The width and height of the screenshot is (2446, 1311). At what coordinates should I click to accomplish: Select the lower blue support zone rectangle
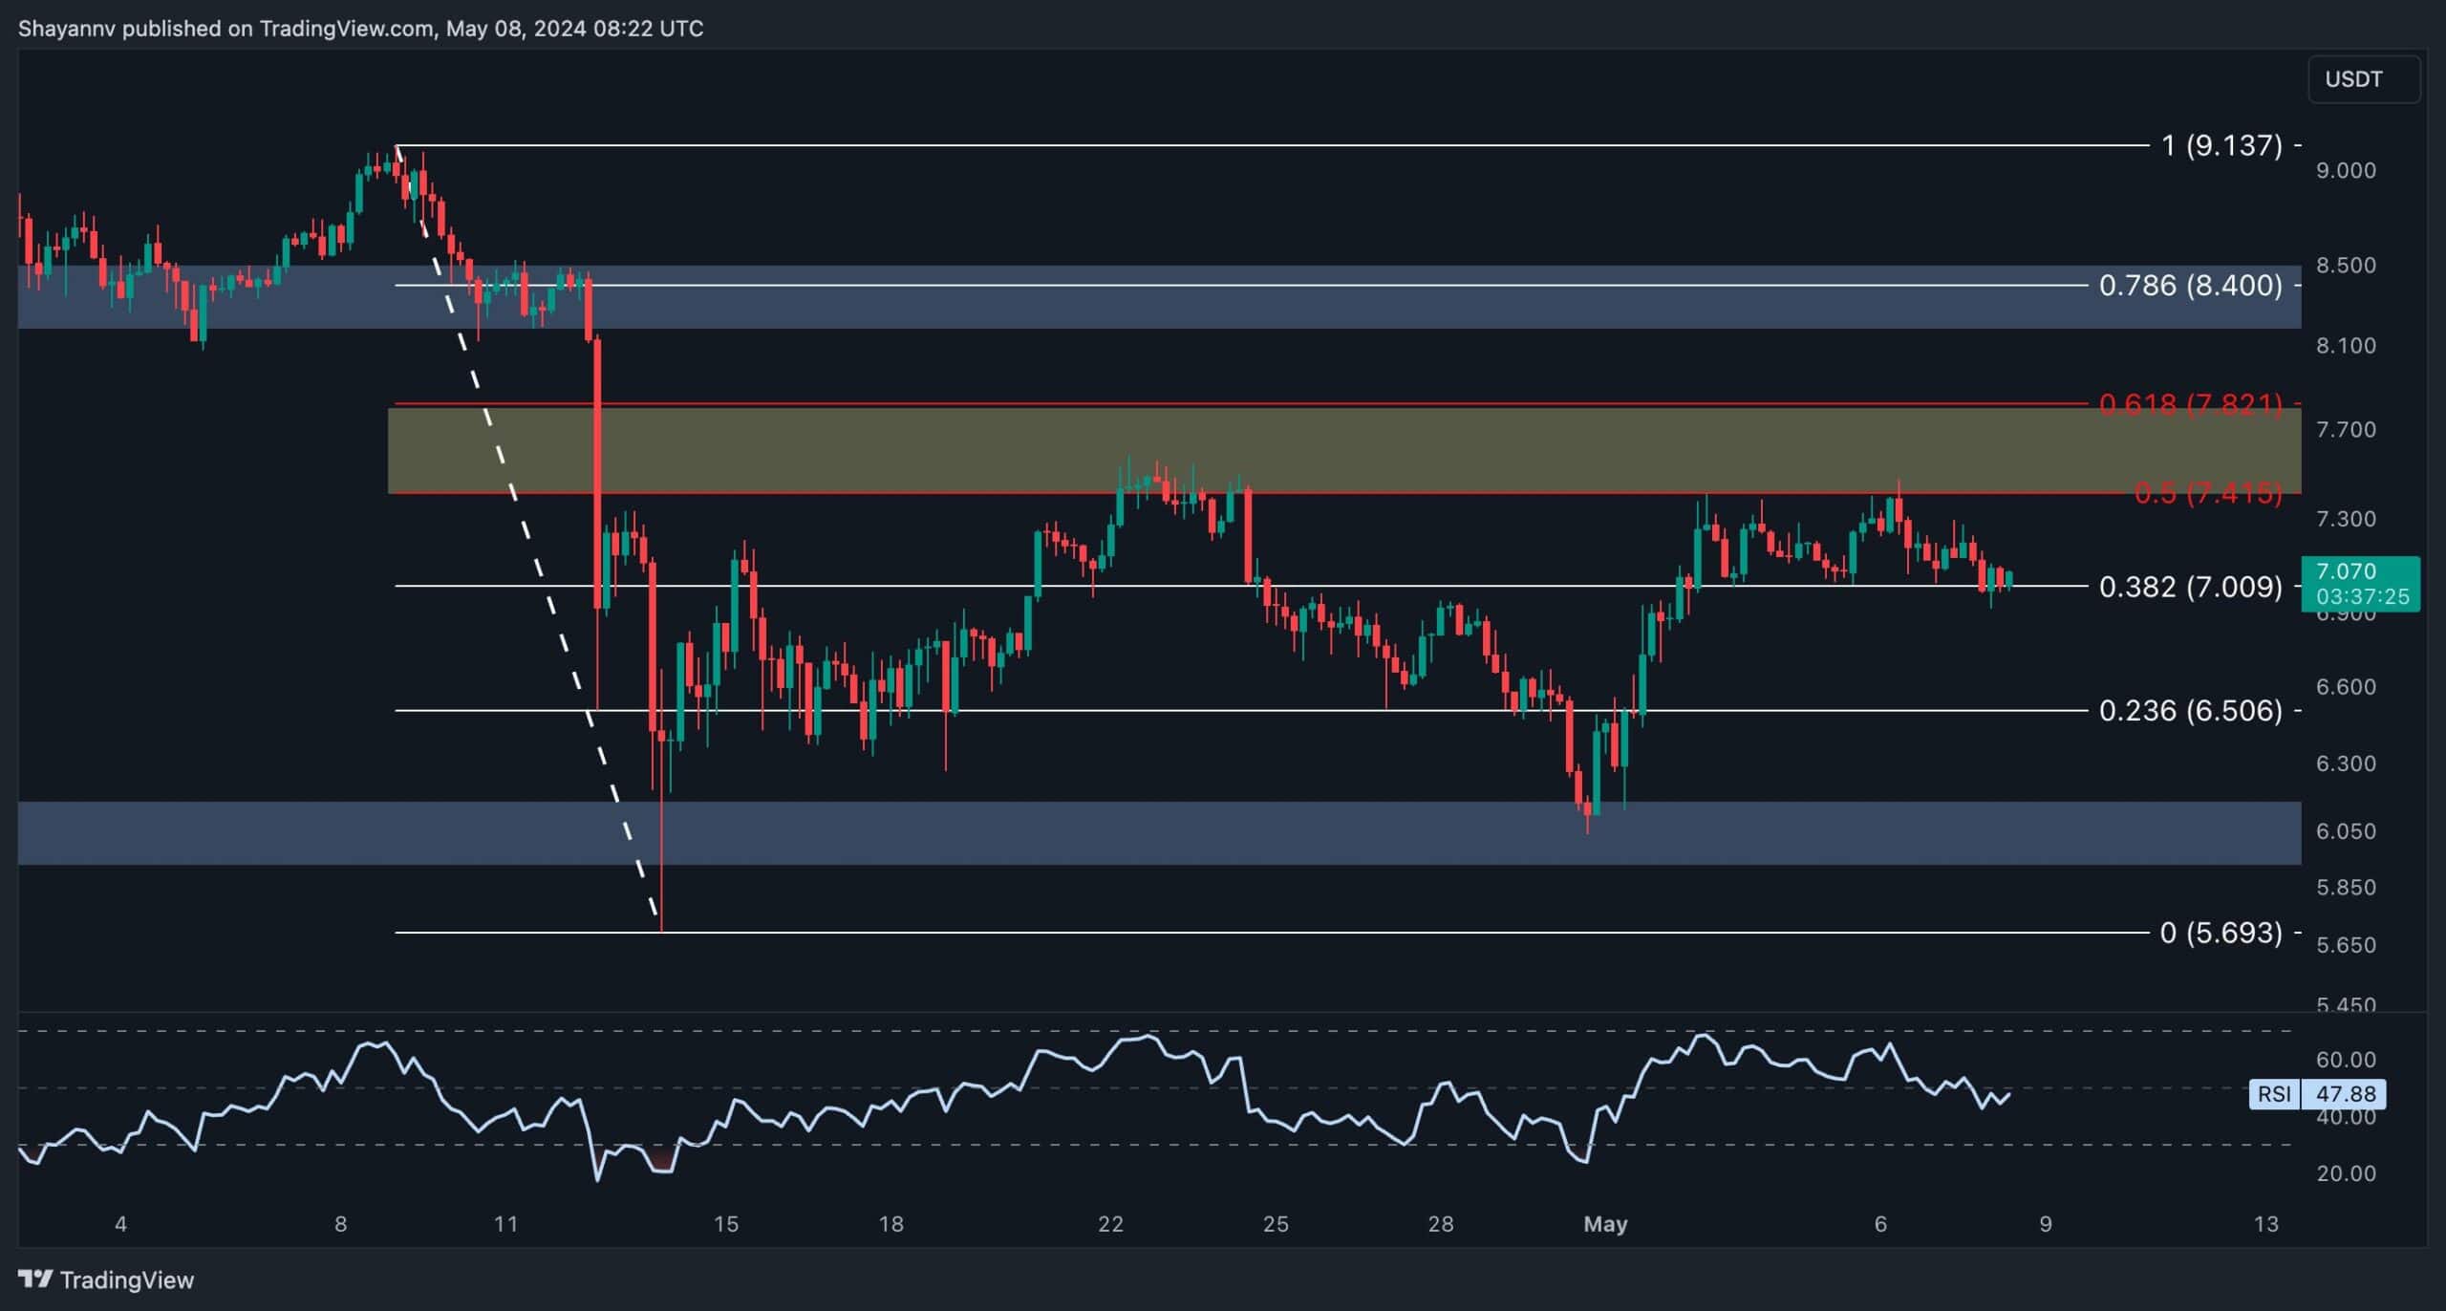pos(1147,833)
